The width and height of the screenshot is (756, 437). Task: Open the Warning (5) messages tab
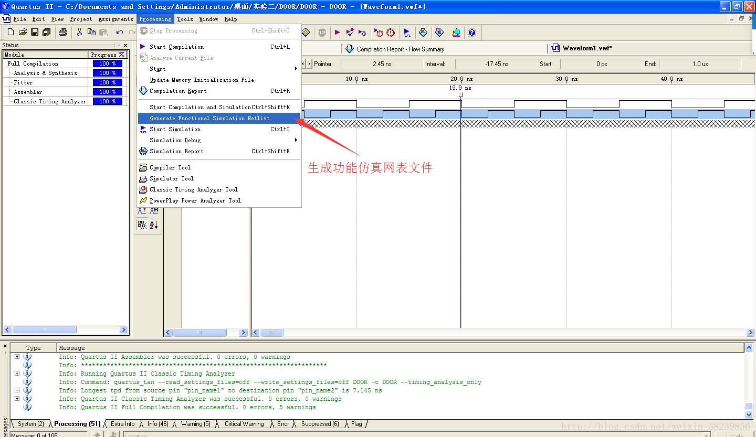click(x=195, y=424)
